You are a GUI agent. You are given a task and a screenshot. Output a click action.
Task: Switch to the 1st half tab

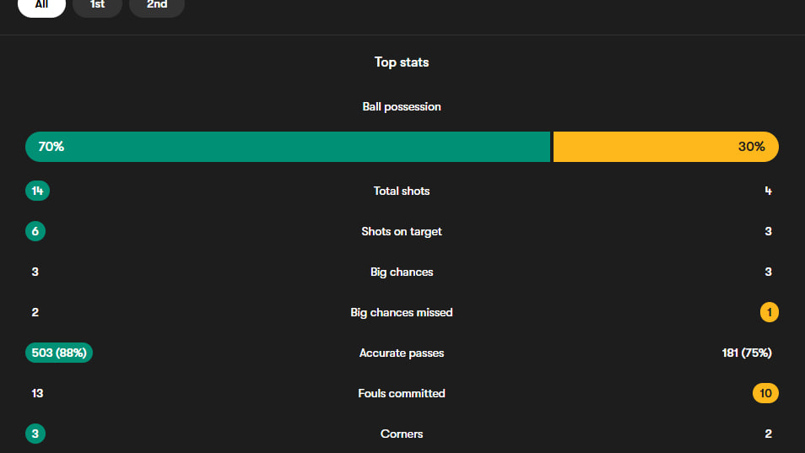click(97, 5)
